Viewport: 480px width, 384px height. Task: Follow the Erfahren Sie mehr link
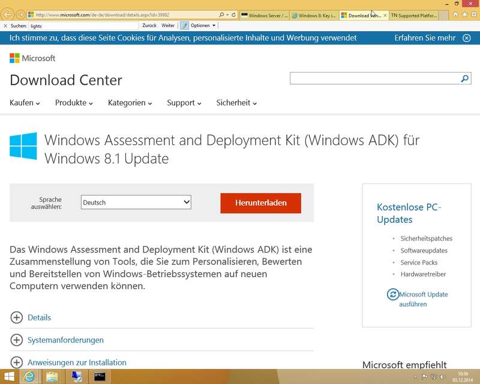coord(425,38)
